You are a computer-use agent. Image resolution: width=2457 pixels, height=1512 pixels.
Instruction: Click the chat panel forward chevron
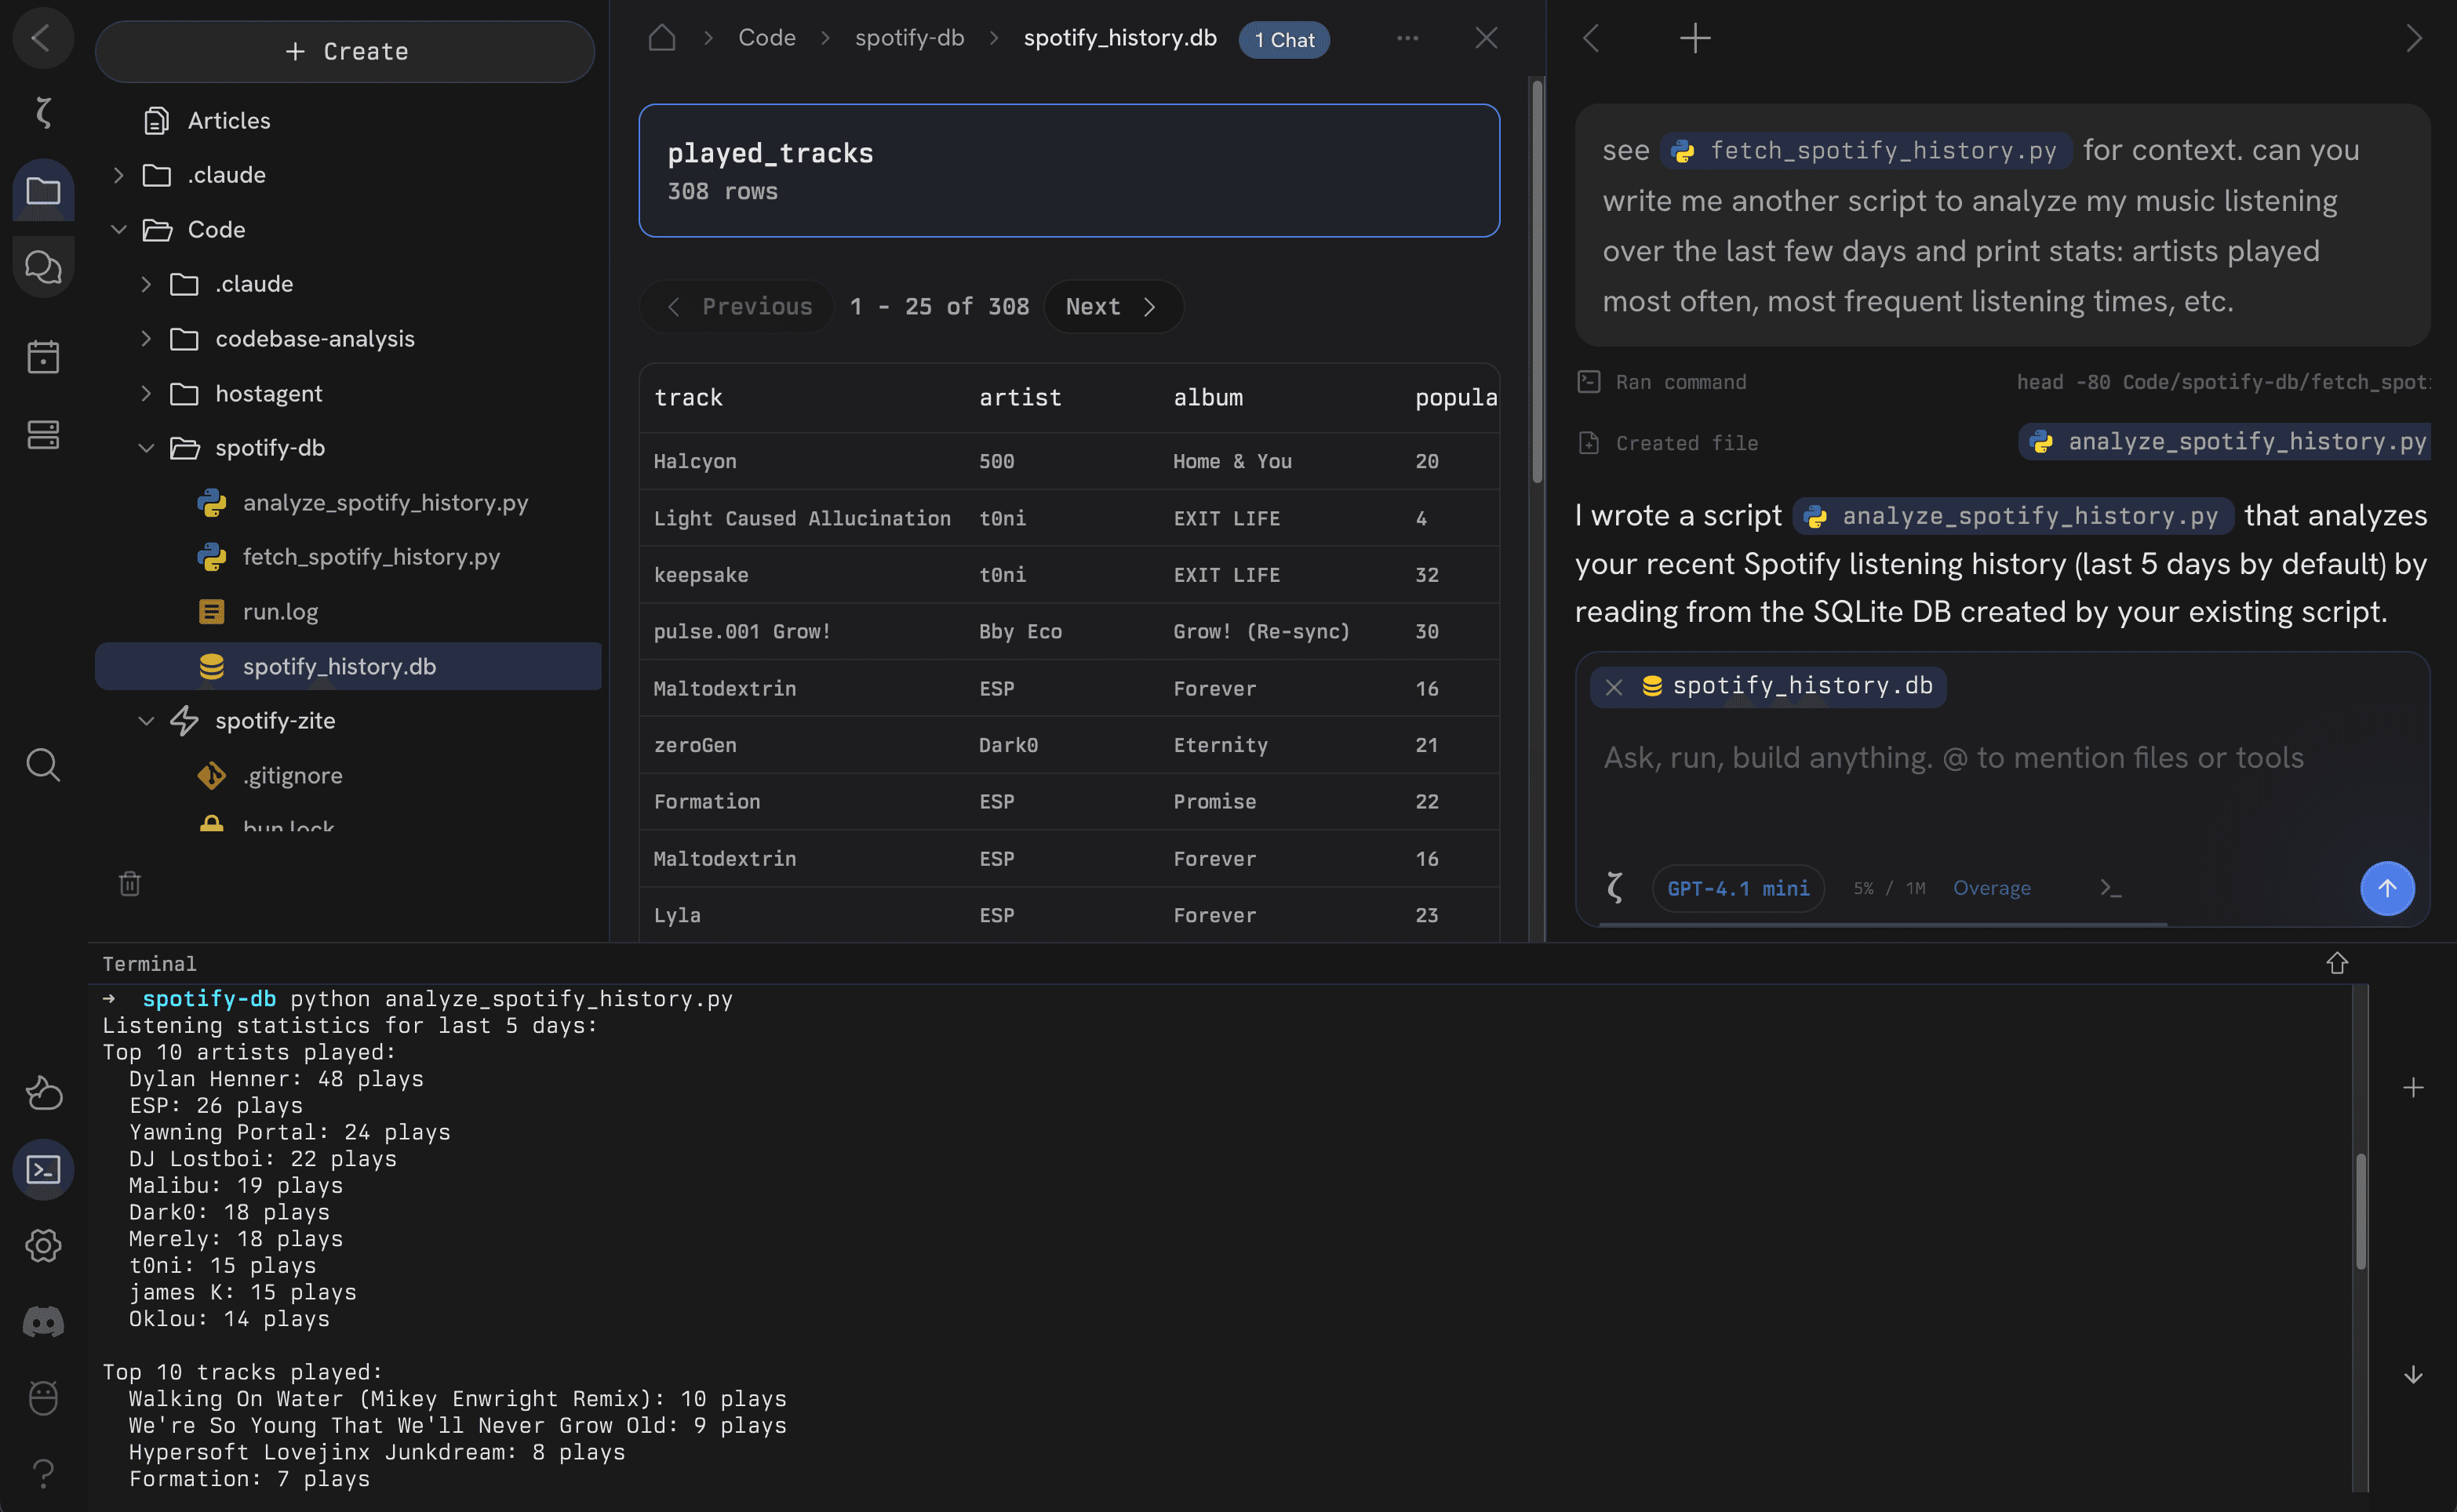tap(2413, 38)
